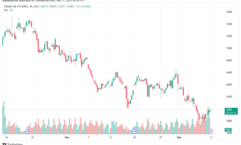
Task: Select the green 5987 current price label
Action: point(231,111)
